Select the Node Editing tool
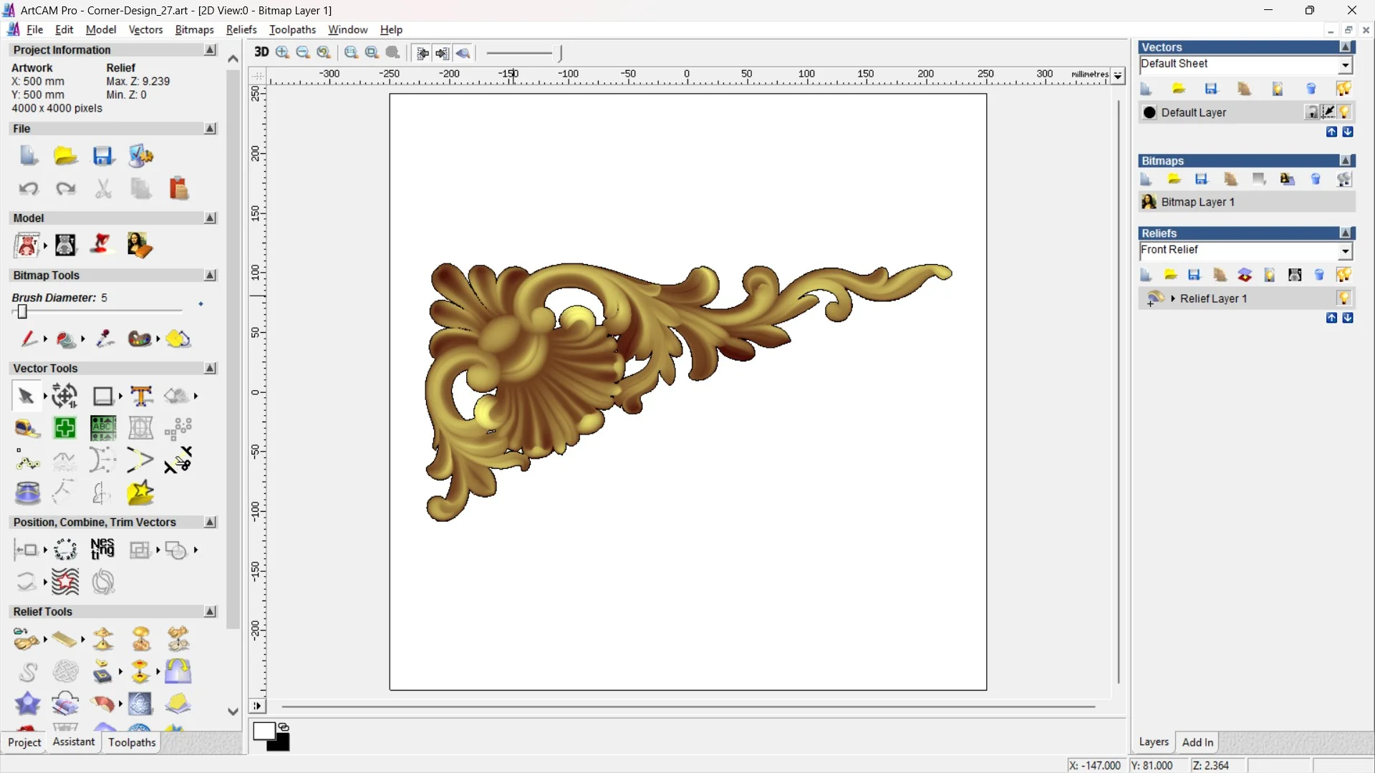 coord(27,462)
